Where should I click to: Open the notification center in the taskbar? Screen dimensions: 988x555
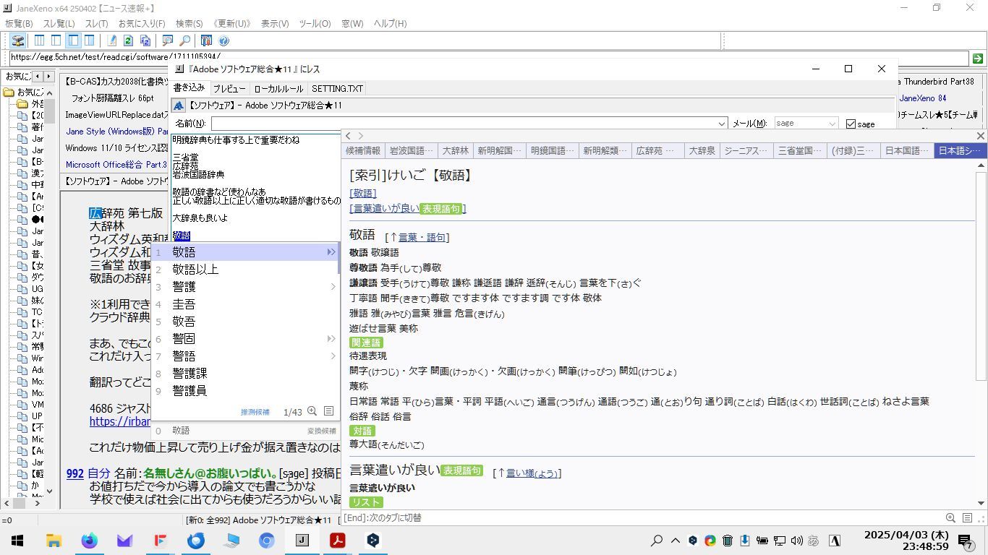966,541
